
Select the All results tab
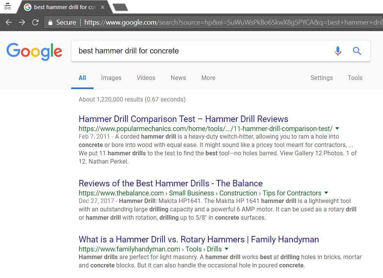pos(82,78)
